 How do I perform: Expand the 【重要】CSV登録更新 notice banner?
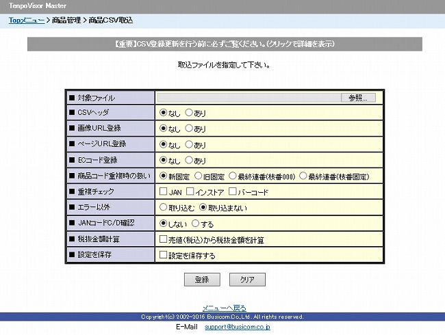pyautogui.click(x=225, y=44)
